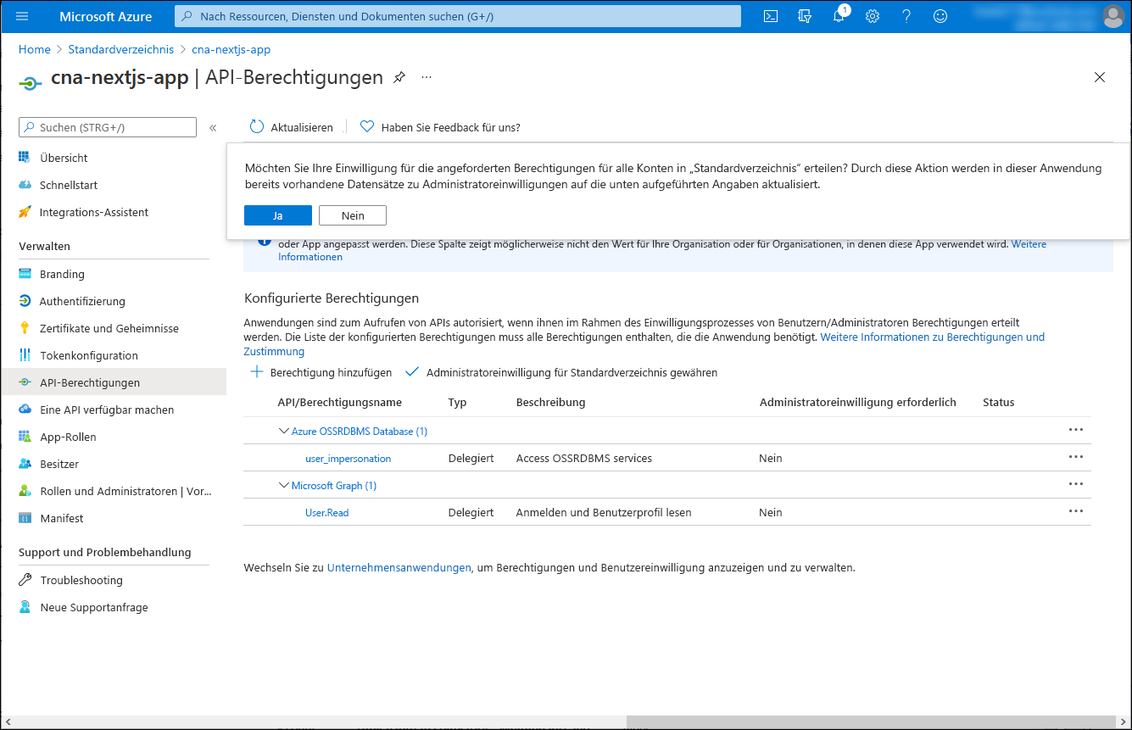The image size is (1132, 730).
Task: Click the Microsoft Azure logo text
Action: point(106,16)
